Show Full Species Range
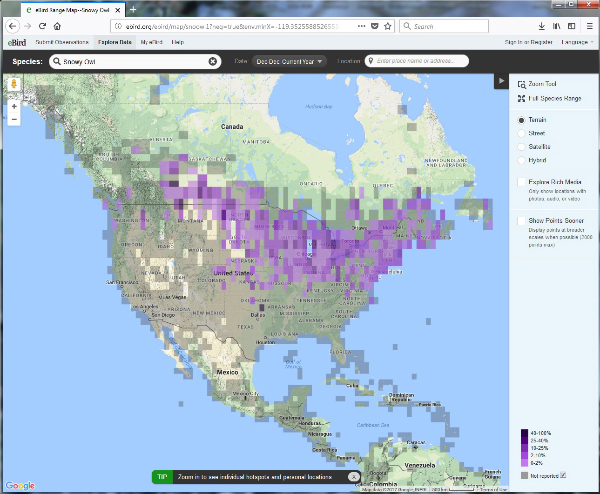 tap(550, 98)
